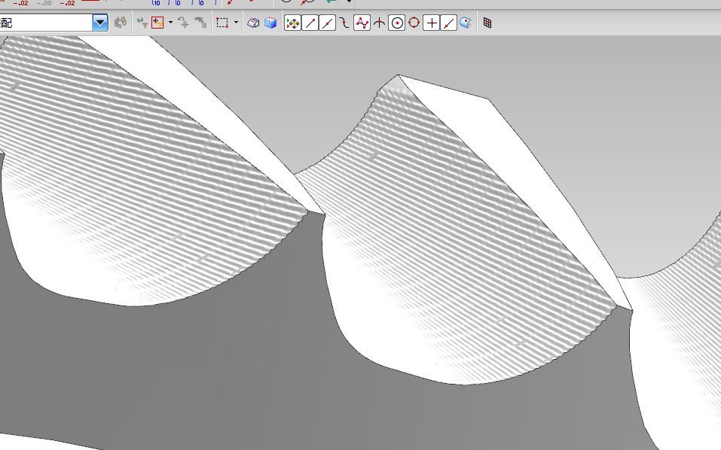Toggle the Quadrant Point snap
721x450 pixels.
point(414,23)
